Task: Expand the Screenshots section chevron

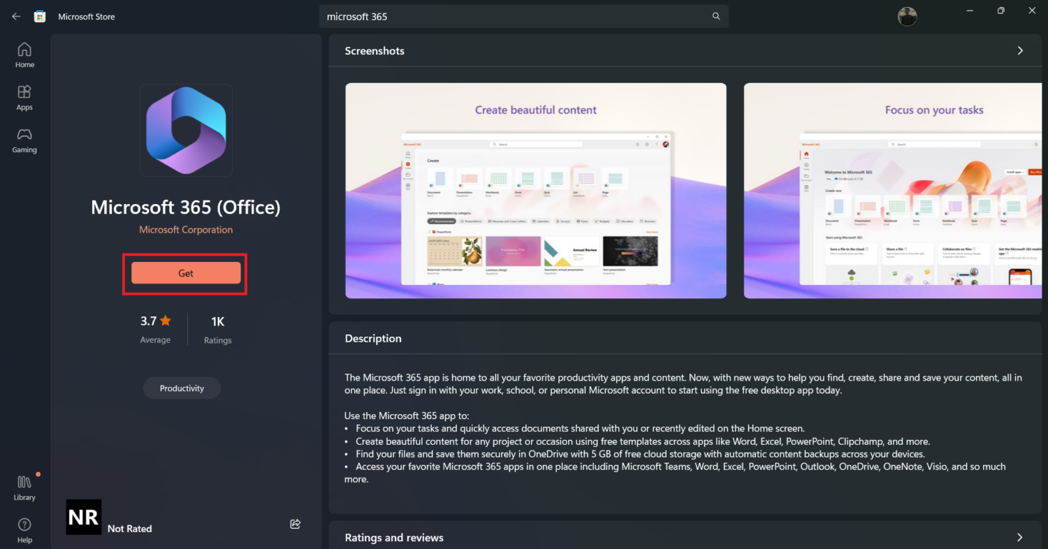Action: pyautogui.click(x=1020, y=50)
